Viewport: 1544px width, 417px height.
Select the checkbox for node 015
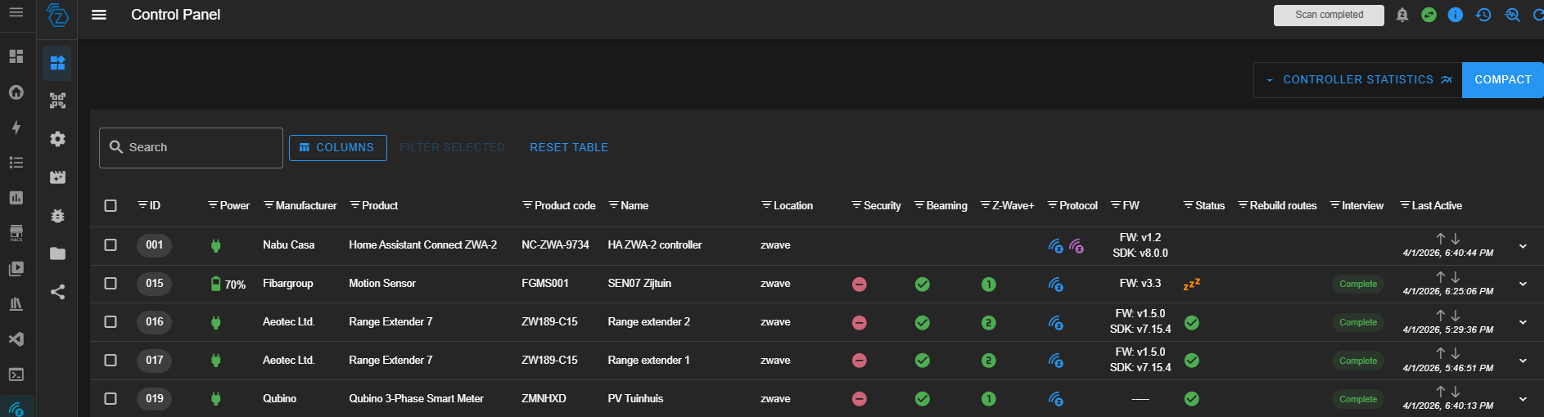[x=111, y=283]
